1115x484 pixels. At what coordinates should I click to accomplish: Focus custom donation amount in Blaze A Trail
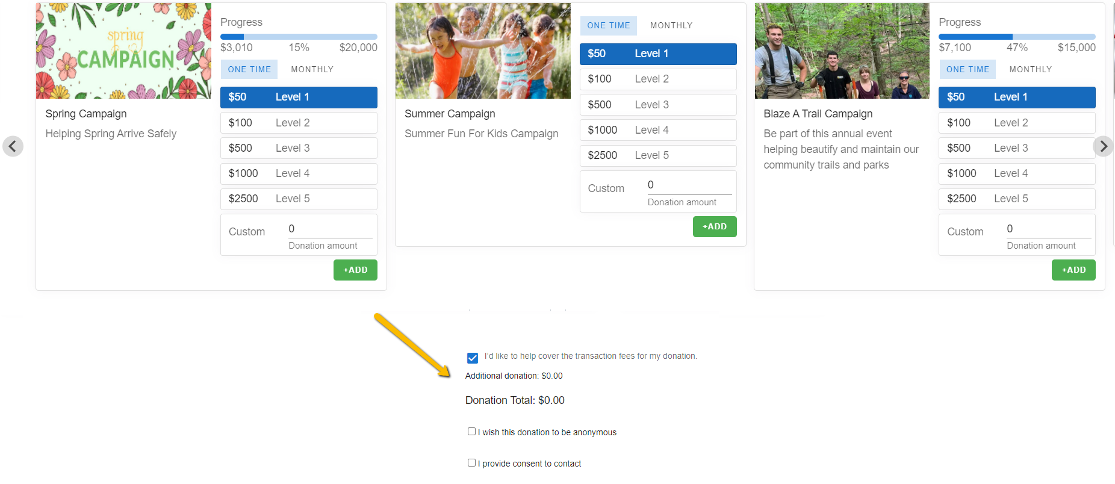click(1049, 229)
